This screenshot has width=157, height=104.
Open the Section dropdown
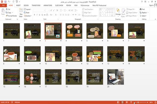coord(28,16)
